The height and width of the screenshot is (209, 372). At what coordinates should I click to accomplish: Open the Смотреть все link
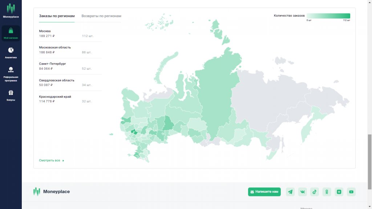point(49,160)
